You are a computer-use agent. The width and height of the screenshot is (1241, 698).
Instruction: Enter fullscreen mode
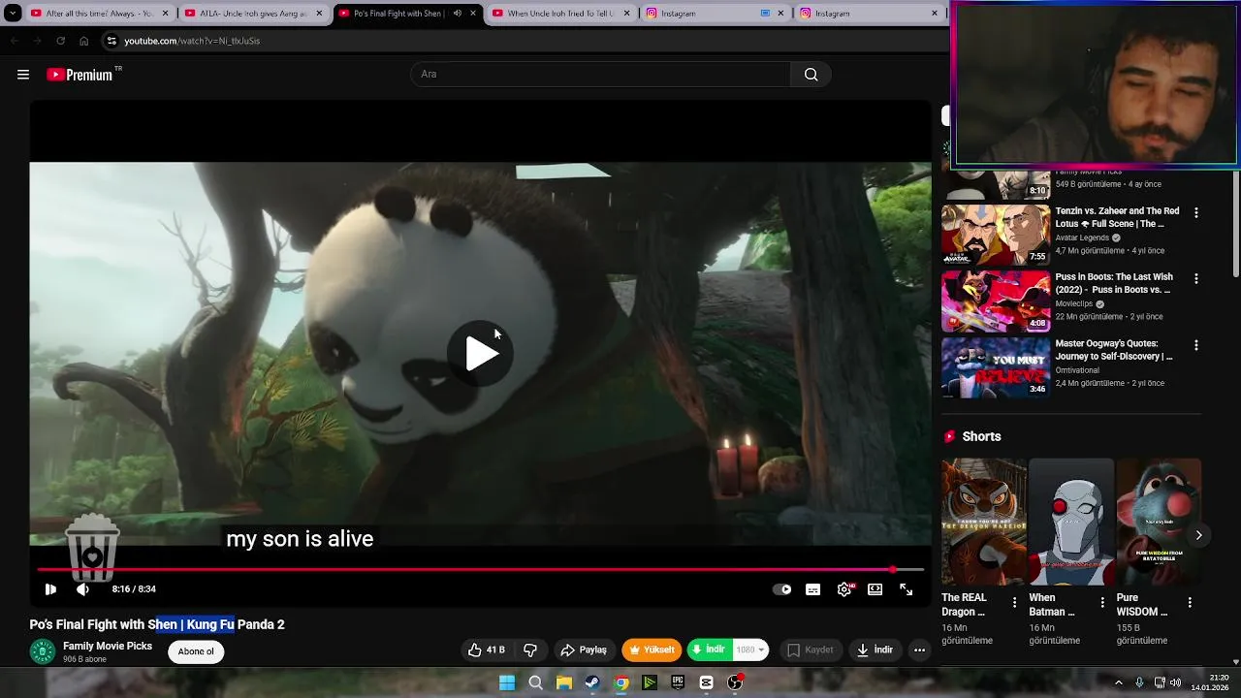pos(906,589)
